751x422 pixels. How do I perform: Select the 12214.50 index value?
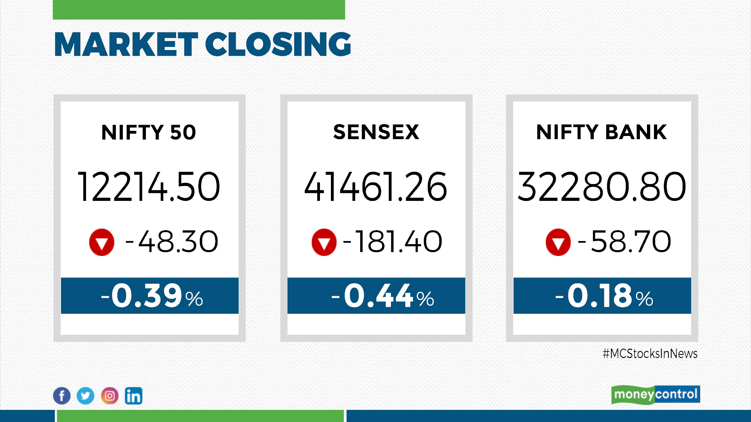click(149, 187)
